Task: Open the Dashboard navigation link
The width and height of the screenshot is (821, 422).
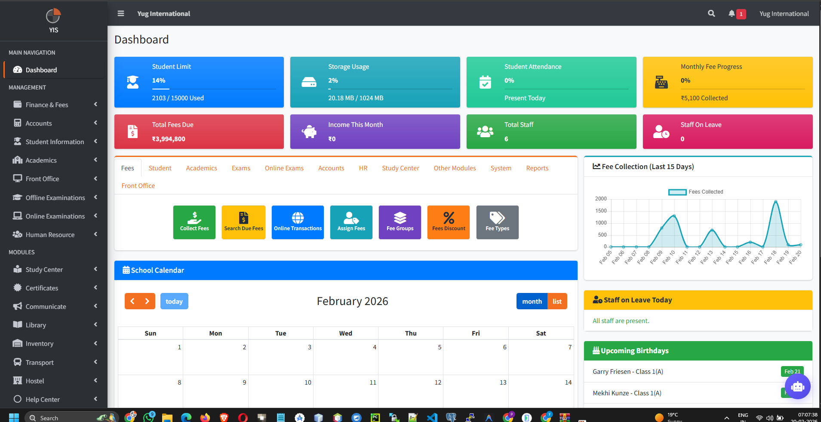Action: click(x=40, y=70)
